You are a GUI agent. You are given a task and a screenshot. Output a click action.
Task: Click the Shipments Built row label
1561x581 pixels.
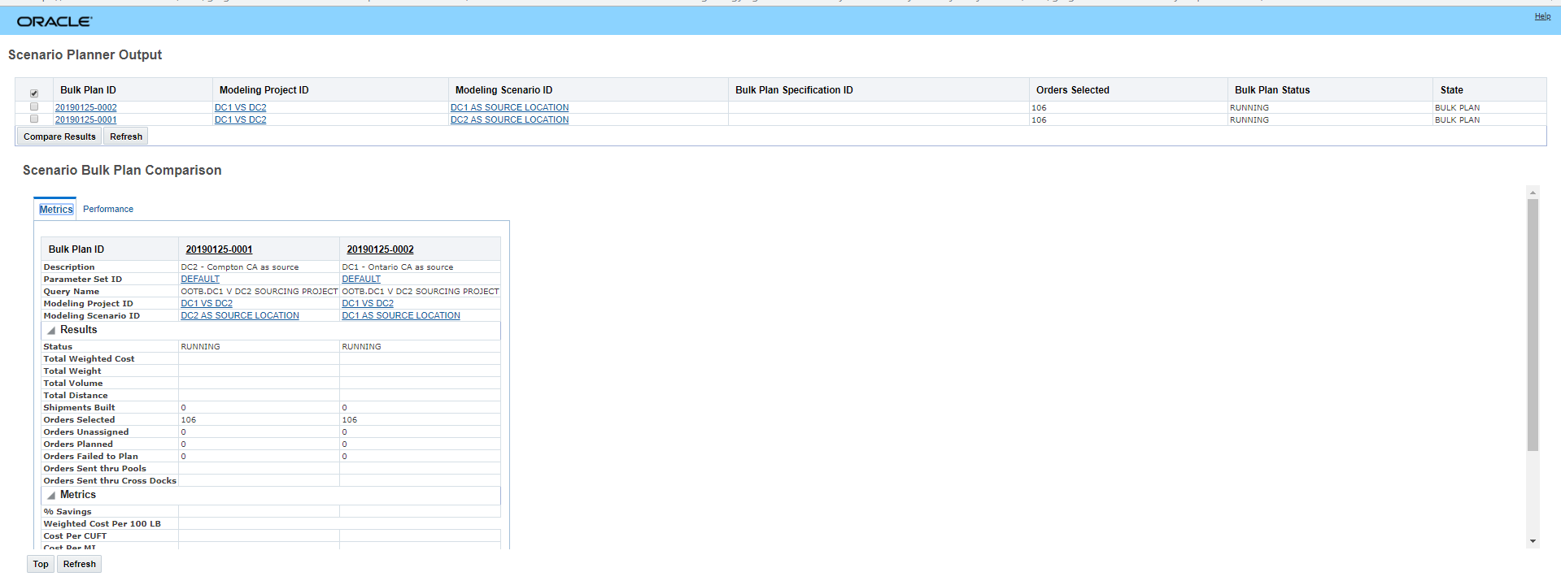point(79,407)
